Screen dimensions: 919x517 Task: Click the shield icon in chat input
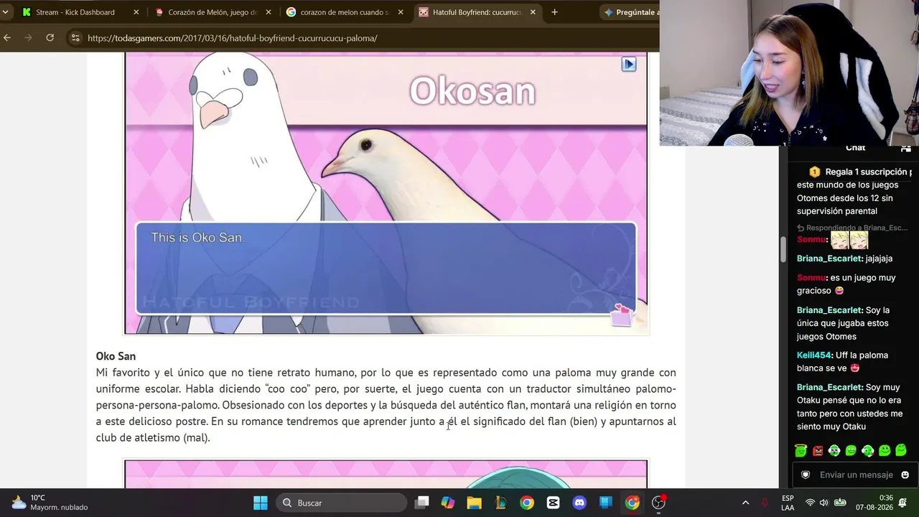806,475
